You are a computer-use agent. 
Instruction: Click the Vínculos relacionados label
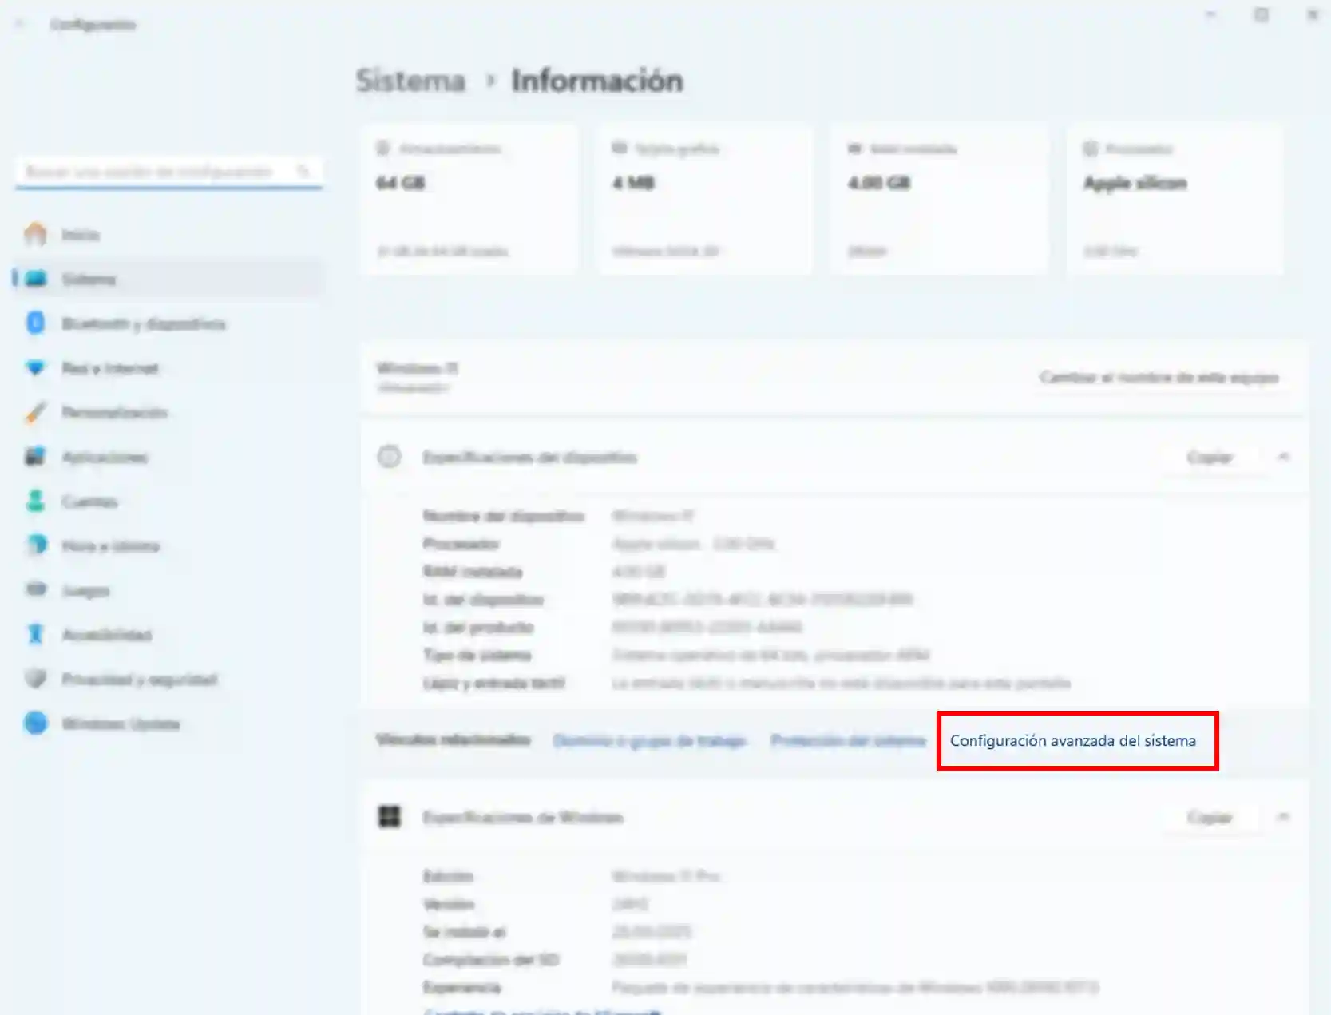pyautogui.click(x=453, y=739)
